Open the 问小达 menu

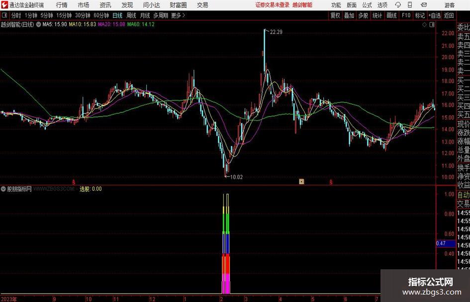click(x=151, y=5)
